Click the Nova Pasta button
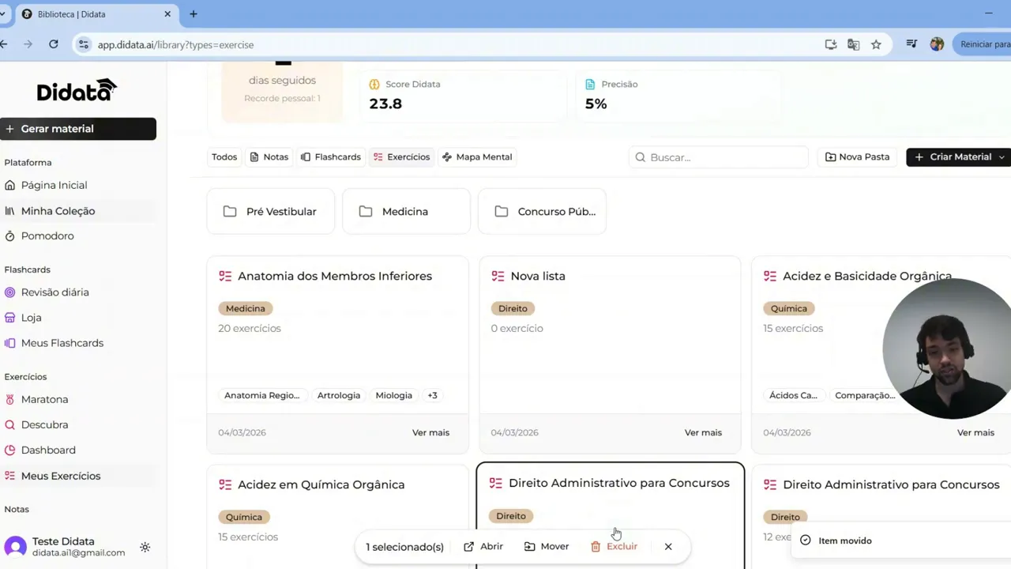Image resolution: width=1011 pixels, height=569 pixels. (x=856, y=156)
